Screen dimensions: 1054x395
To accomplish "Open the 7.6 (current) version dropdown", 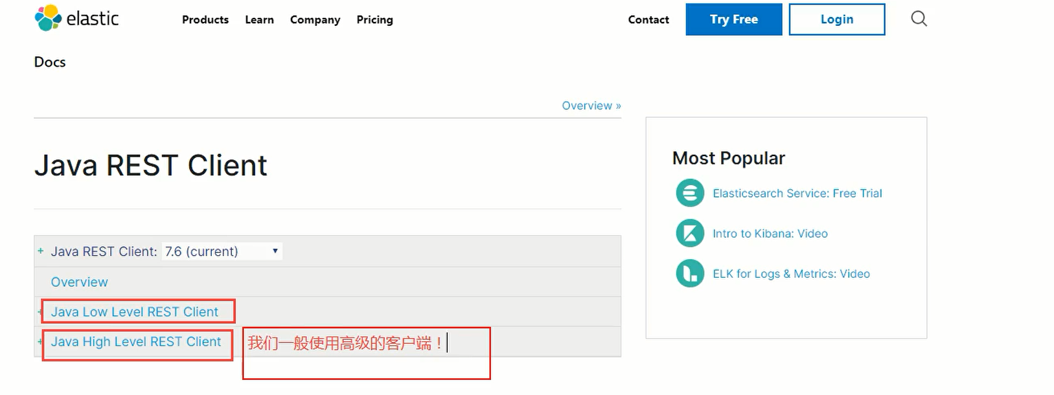I will [222, 251].
